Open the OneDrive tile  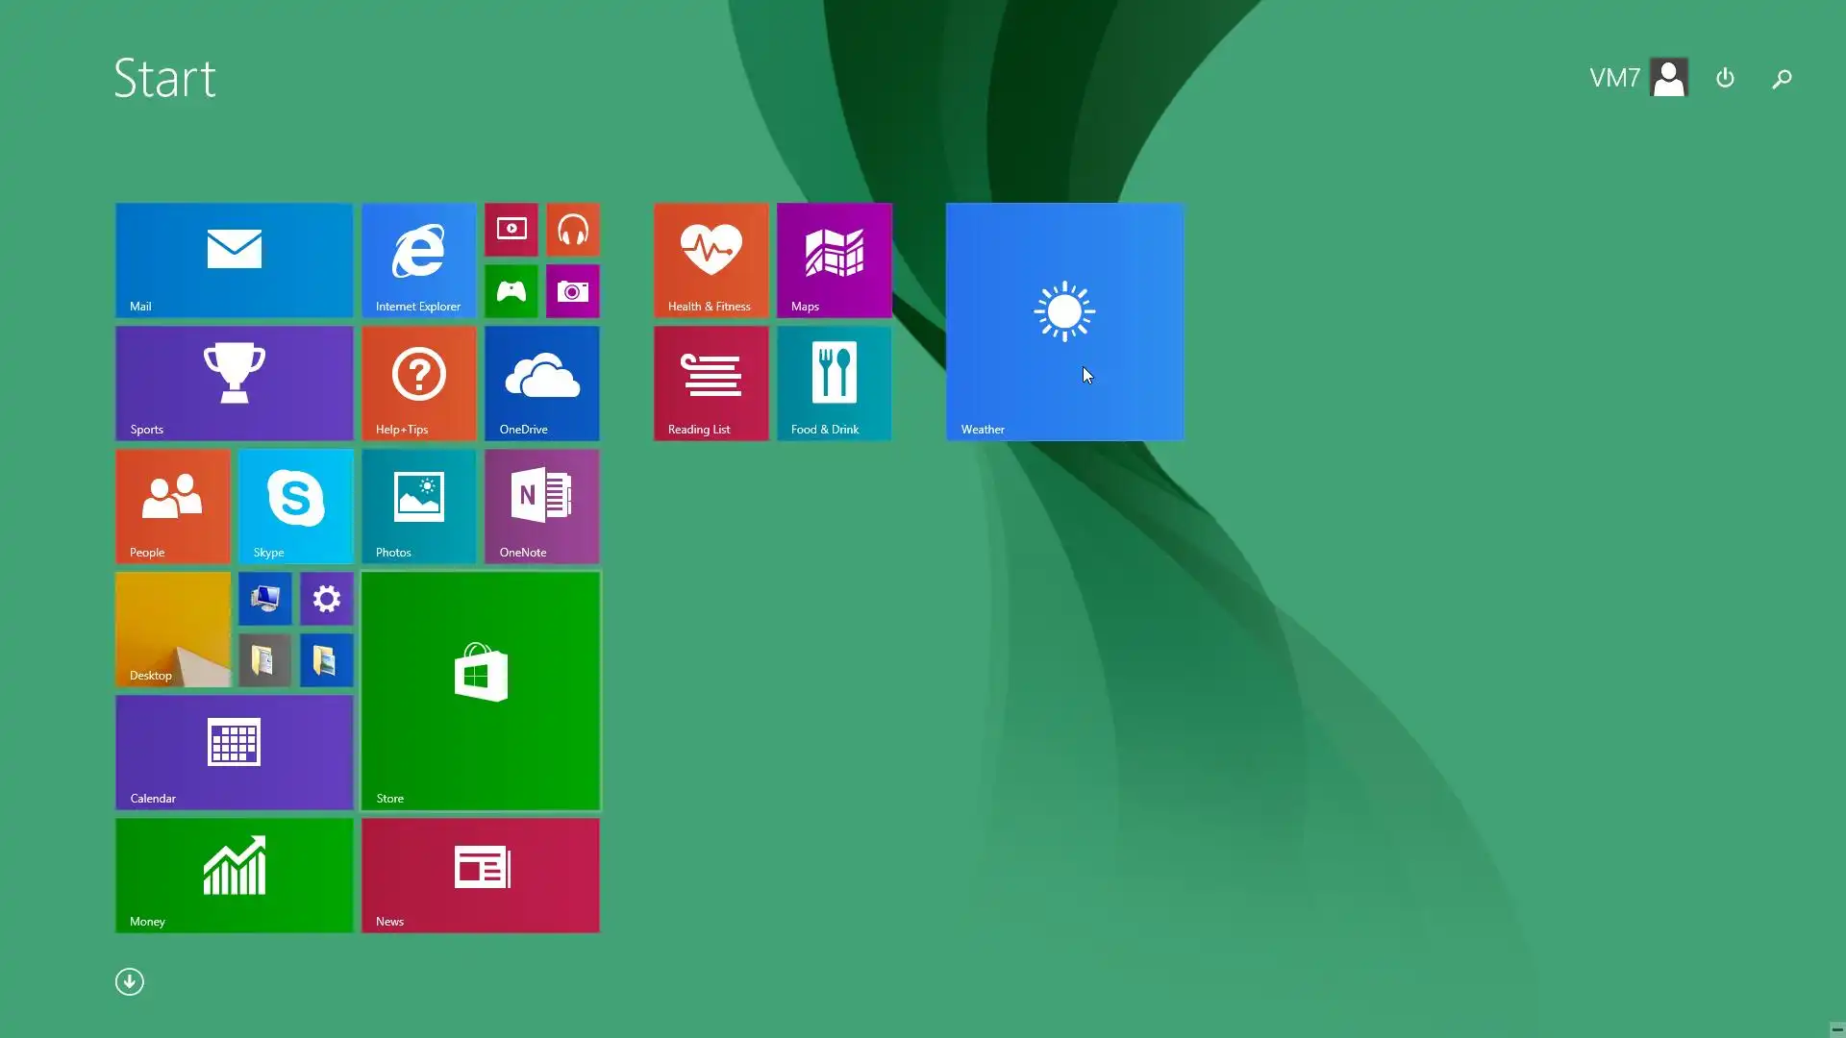(541, 383)
